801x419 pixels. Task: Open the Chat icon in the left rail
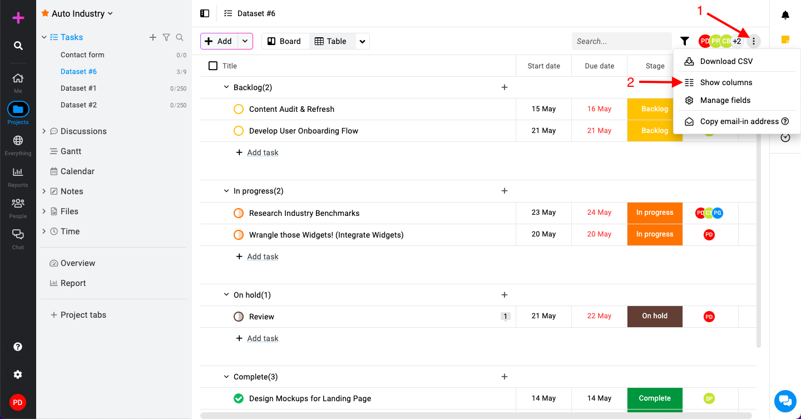18,234
